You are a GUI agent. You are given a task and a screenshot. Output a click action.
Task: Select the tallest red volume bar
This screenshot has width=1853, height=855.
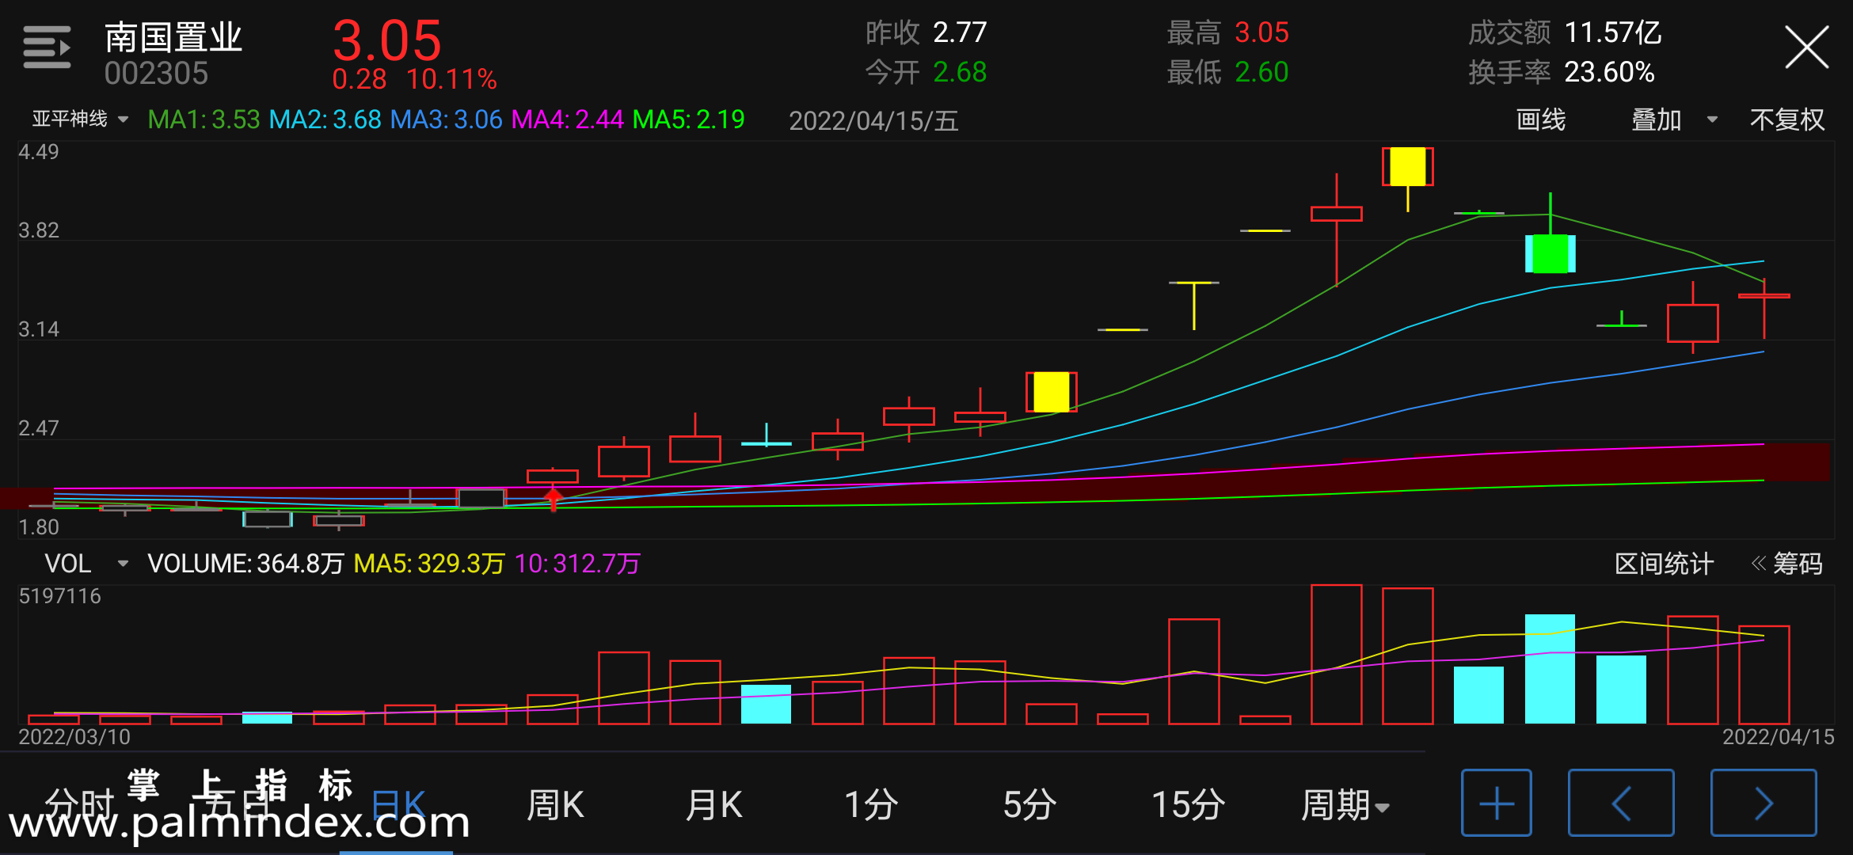tap(1336, 654)
